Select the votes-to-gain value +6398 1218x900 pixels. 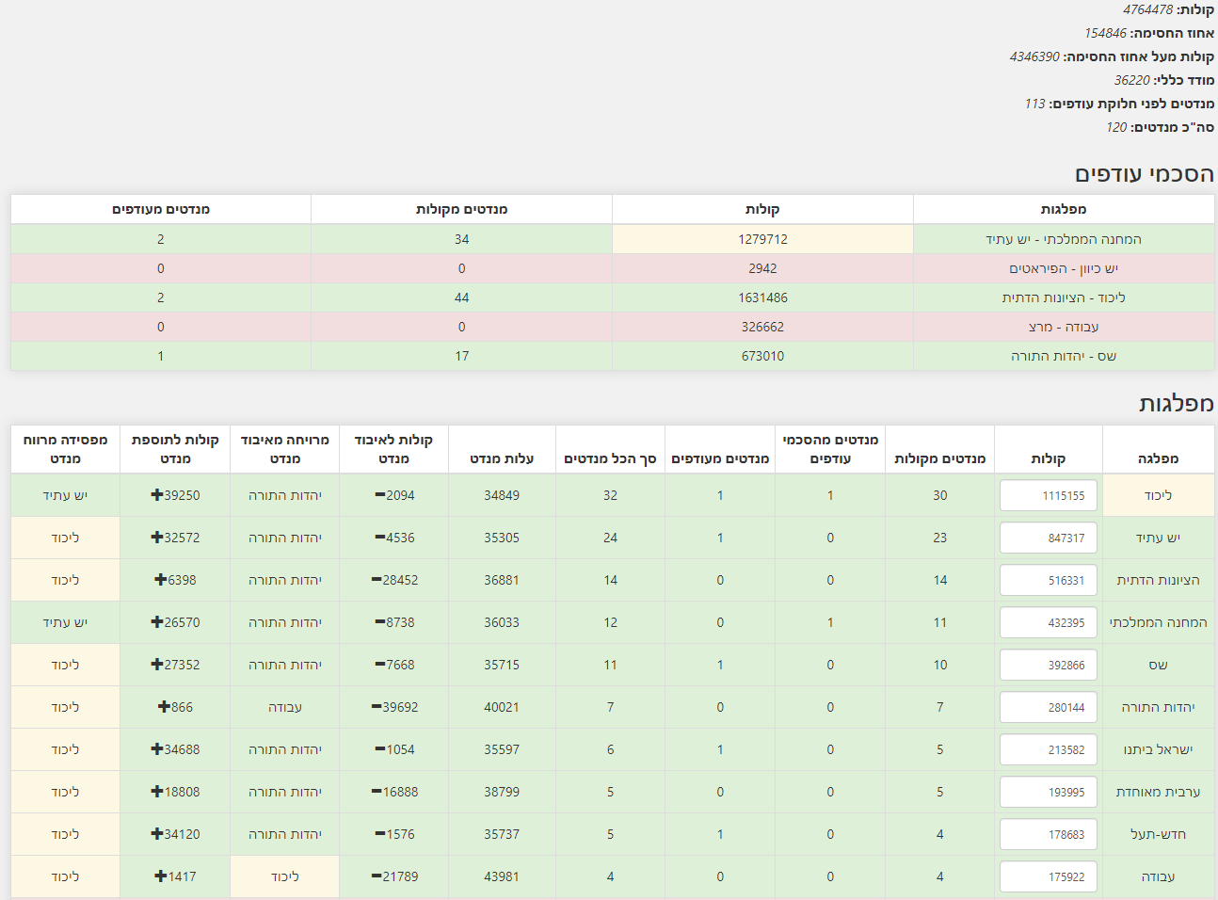click(x=175, y=580)
